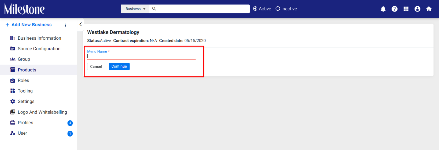
Task: Click the Tooling widgets icon
Action: [x=13, y=91]
